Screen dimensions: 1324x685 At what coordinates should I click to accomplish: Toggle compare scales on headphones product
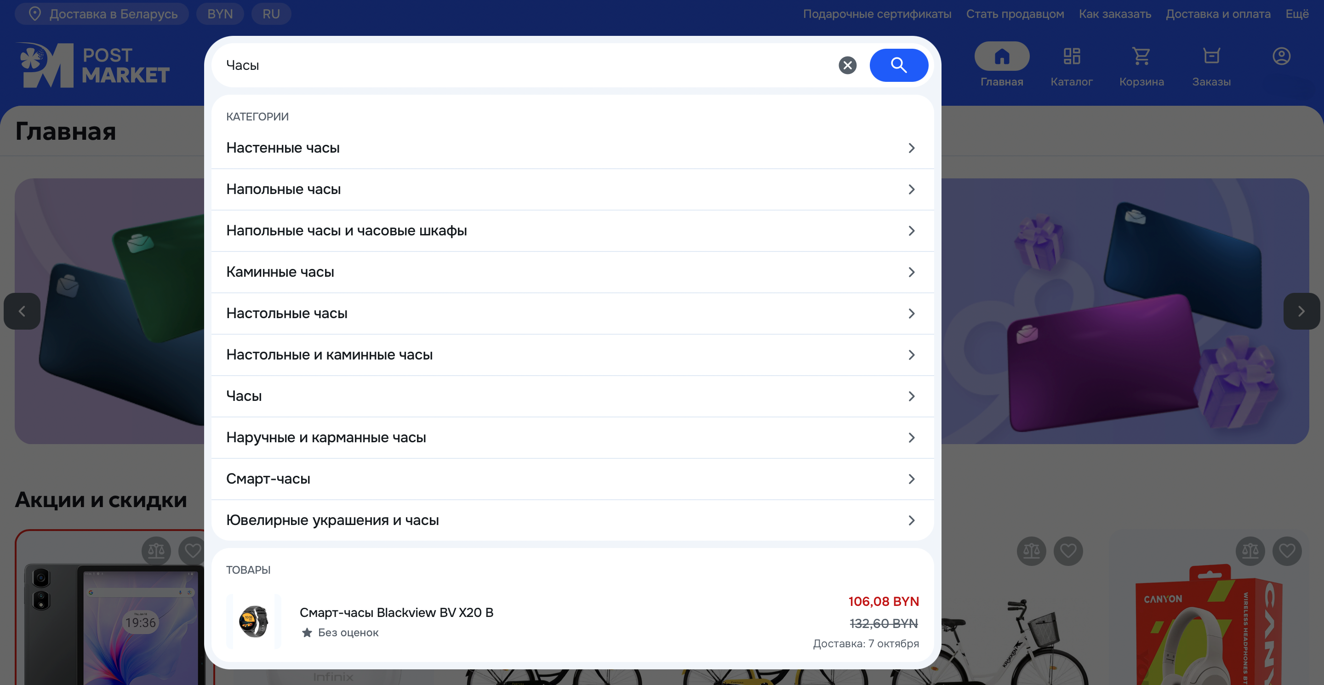1250,551
